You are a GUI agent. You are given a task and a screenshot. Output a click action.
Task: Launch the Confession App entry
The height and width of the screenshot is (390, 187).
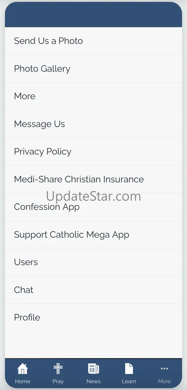click(x=94, y=207)
